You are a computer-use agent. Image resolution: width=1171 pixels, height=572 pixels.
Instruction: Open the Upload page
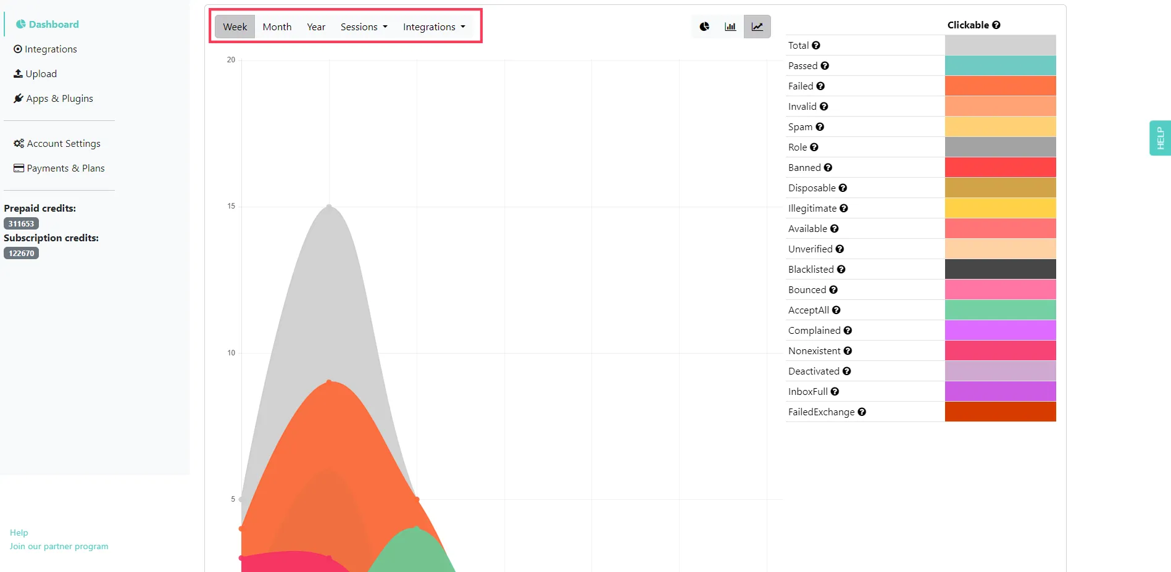pyautogui.click(x=35, y=73)
